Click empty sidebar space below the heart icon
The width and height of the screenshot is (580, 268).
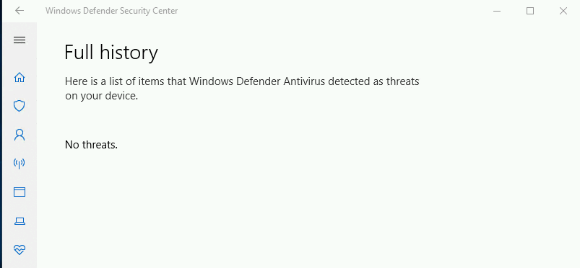pos(20,263)
